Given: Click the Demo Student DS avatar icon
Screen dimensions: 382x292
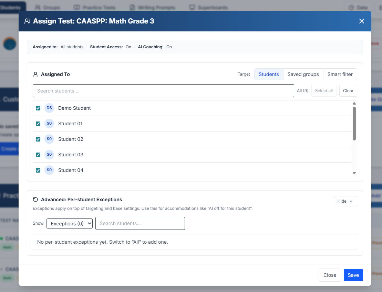Looking at the screenshot, I should coord(49,108).
